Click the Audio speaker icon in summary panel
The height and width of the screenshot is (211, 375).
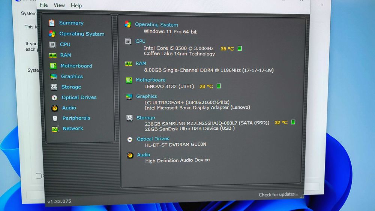point(130,156)
